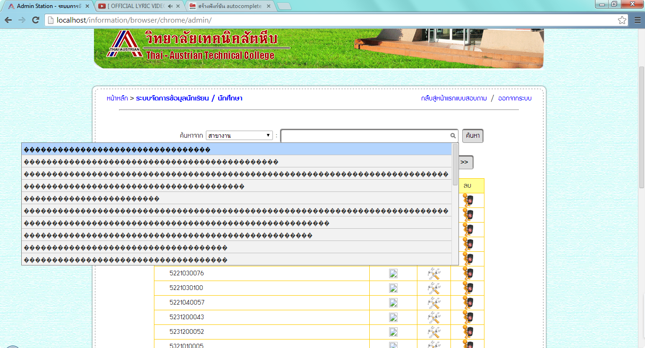Open the photo icon for student 5221030076
Image resolution: width=645 pixels, height=348 pixels.
[x=393, y=273]
